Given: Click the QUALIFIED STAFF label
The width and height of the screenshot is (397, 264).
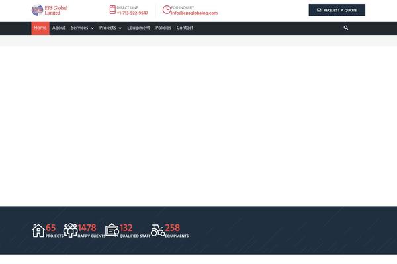Looking at the screenshot, I should coord(135,236).
